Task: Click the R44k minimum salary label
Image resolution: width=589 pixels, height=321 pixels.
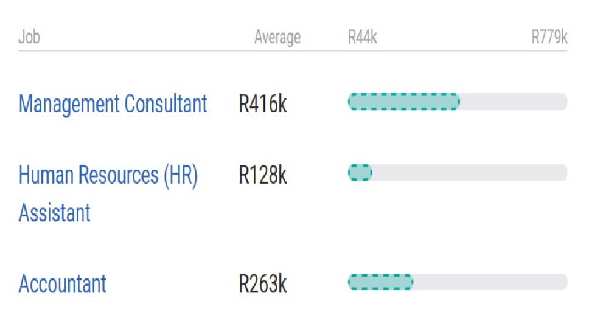Action: 362,37
